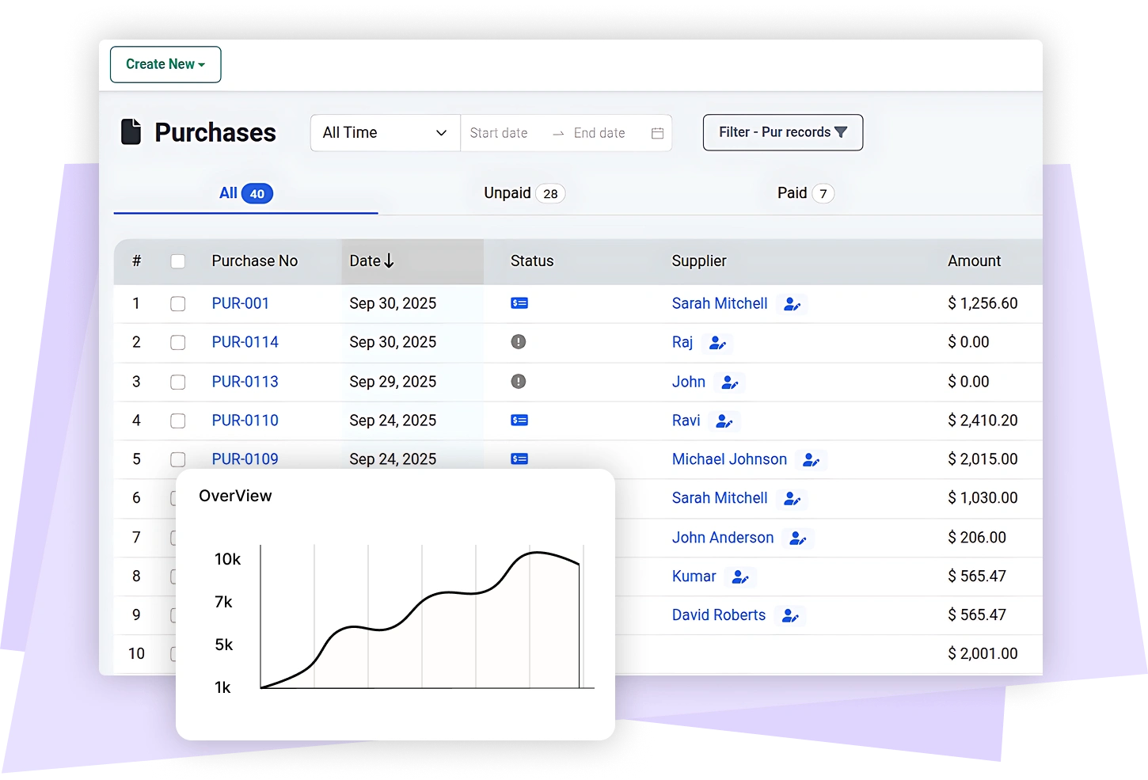Click the unpaid alert icon on PUR-0114 row
The height and width of the screenshot is (780, 1148).
coord(519,342)
